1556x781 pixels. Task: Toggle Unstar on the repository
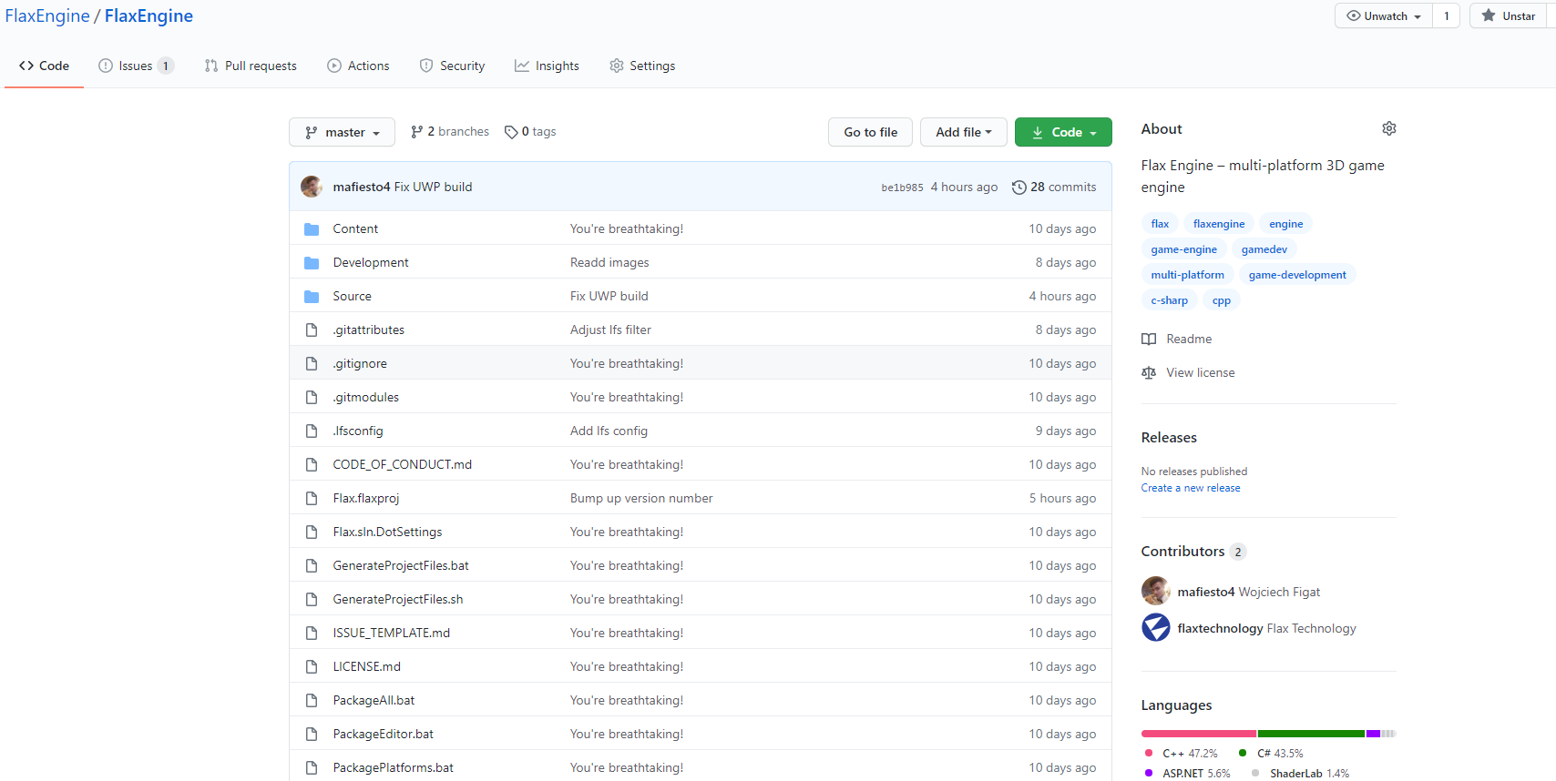click(x=1509, y=16)
